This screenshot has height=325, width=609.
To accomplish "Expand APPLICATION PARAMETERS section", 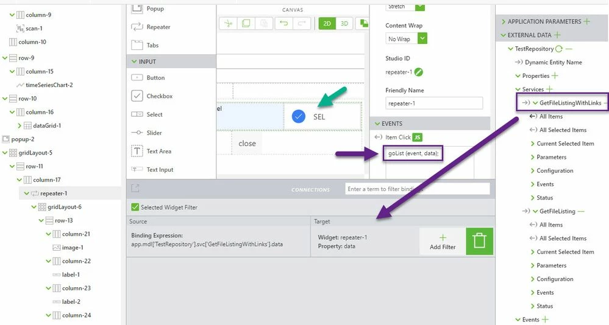I will tap(504, 21).
